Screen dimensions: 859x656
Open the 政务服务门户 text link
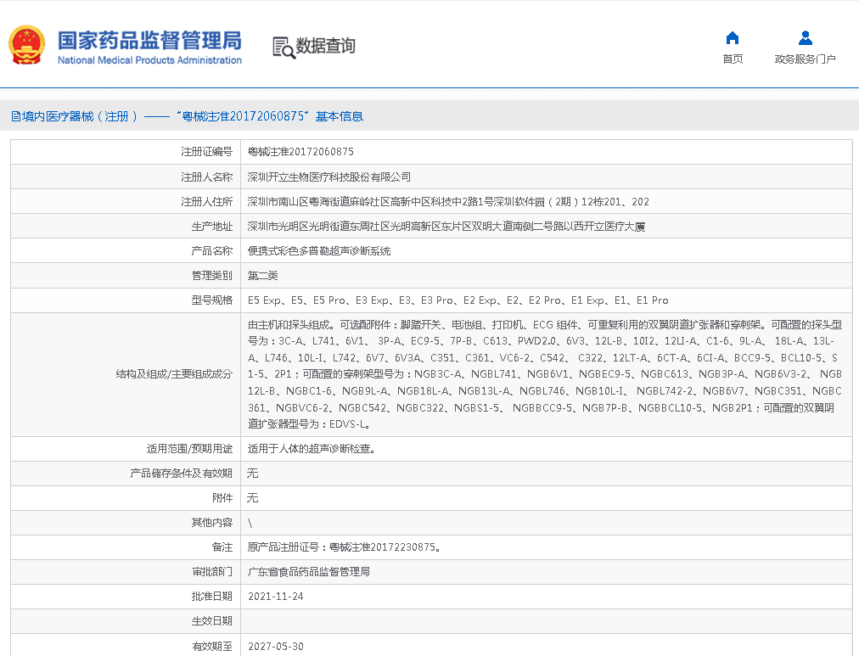(805, 59)
